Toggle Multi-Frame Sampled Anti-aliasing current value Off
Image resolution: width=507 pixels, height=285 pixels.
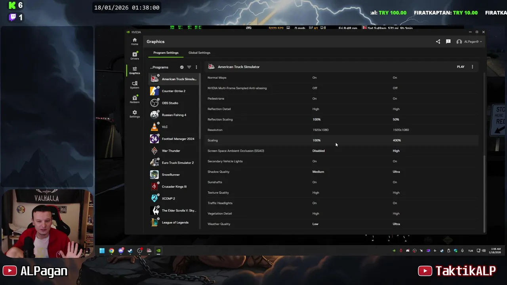315,88
